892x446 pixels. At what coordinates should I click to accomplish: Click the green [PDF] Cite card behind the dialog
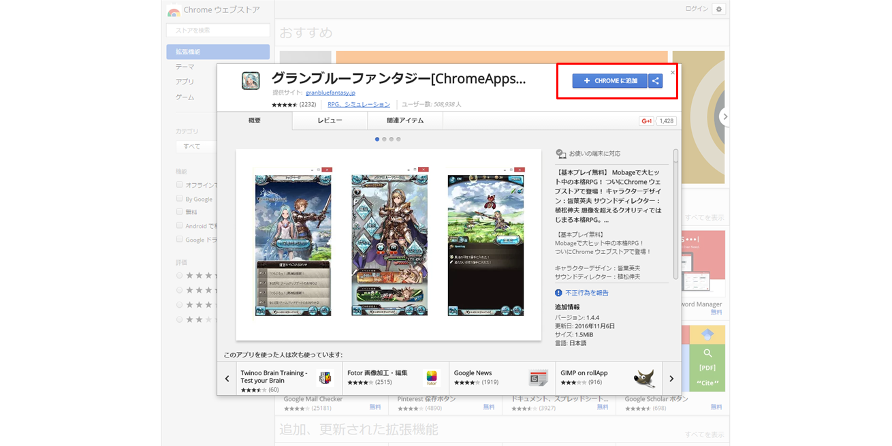[x=707, y=368]
